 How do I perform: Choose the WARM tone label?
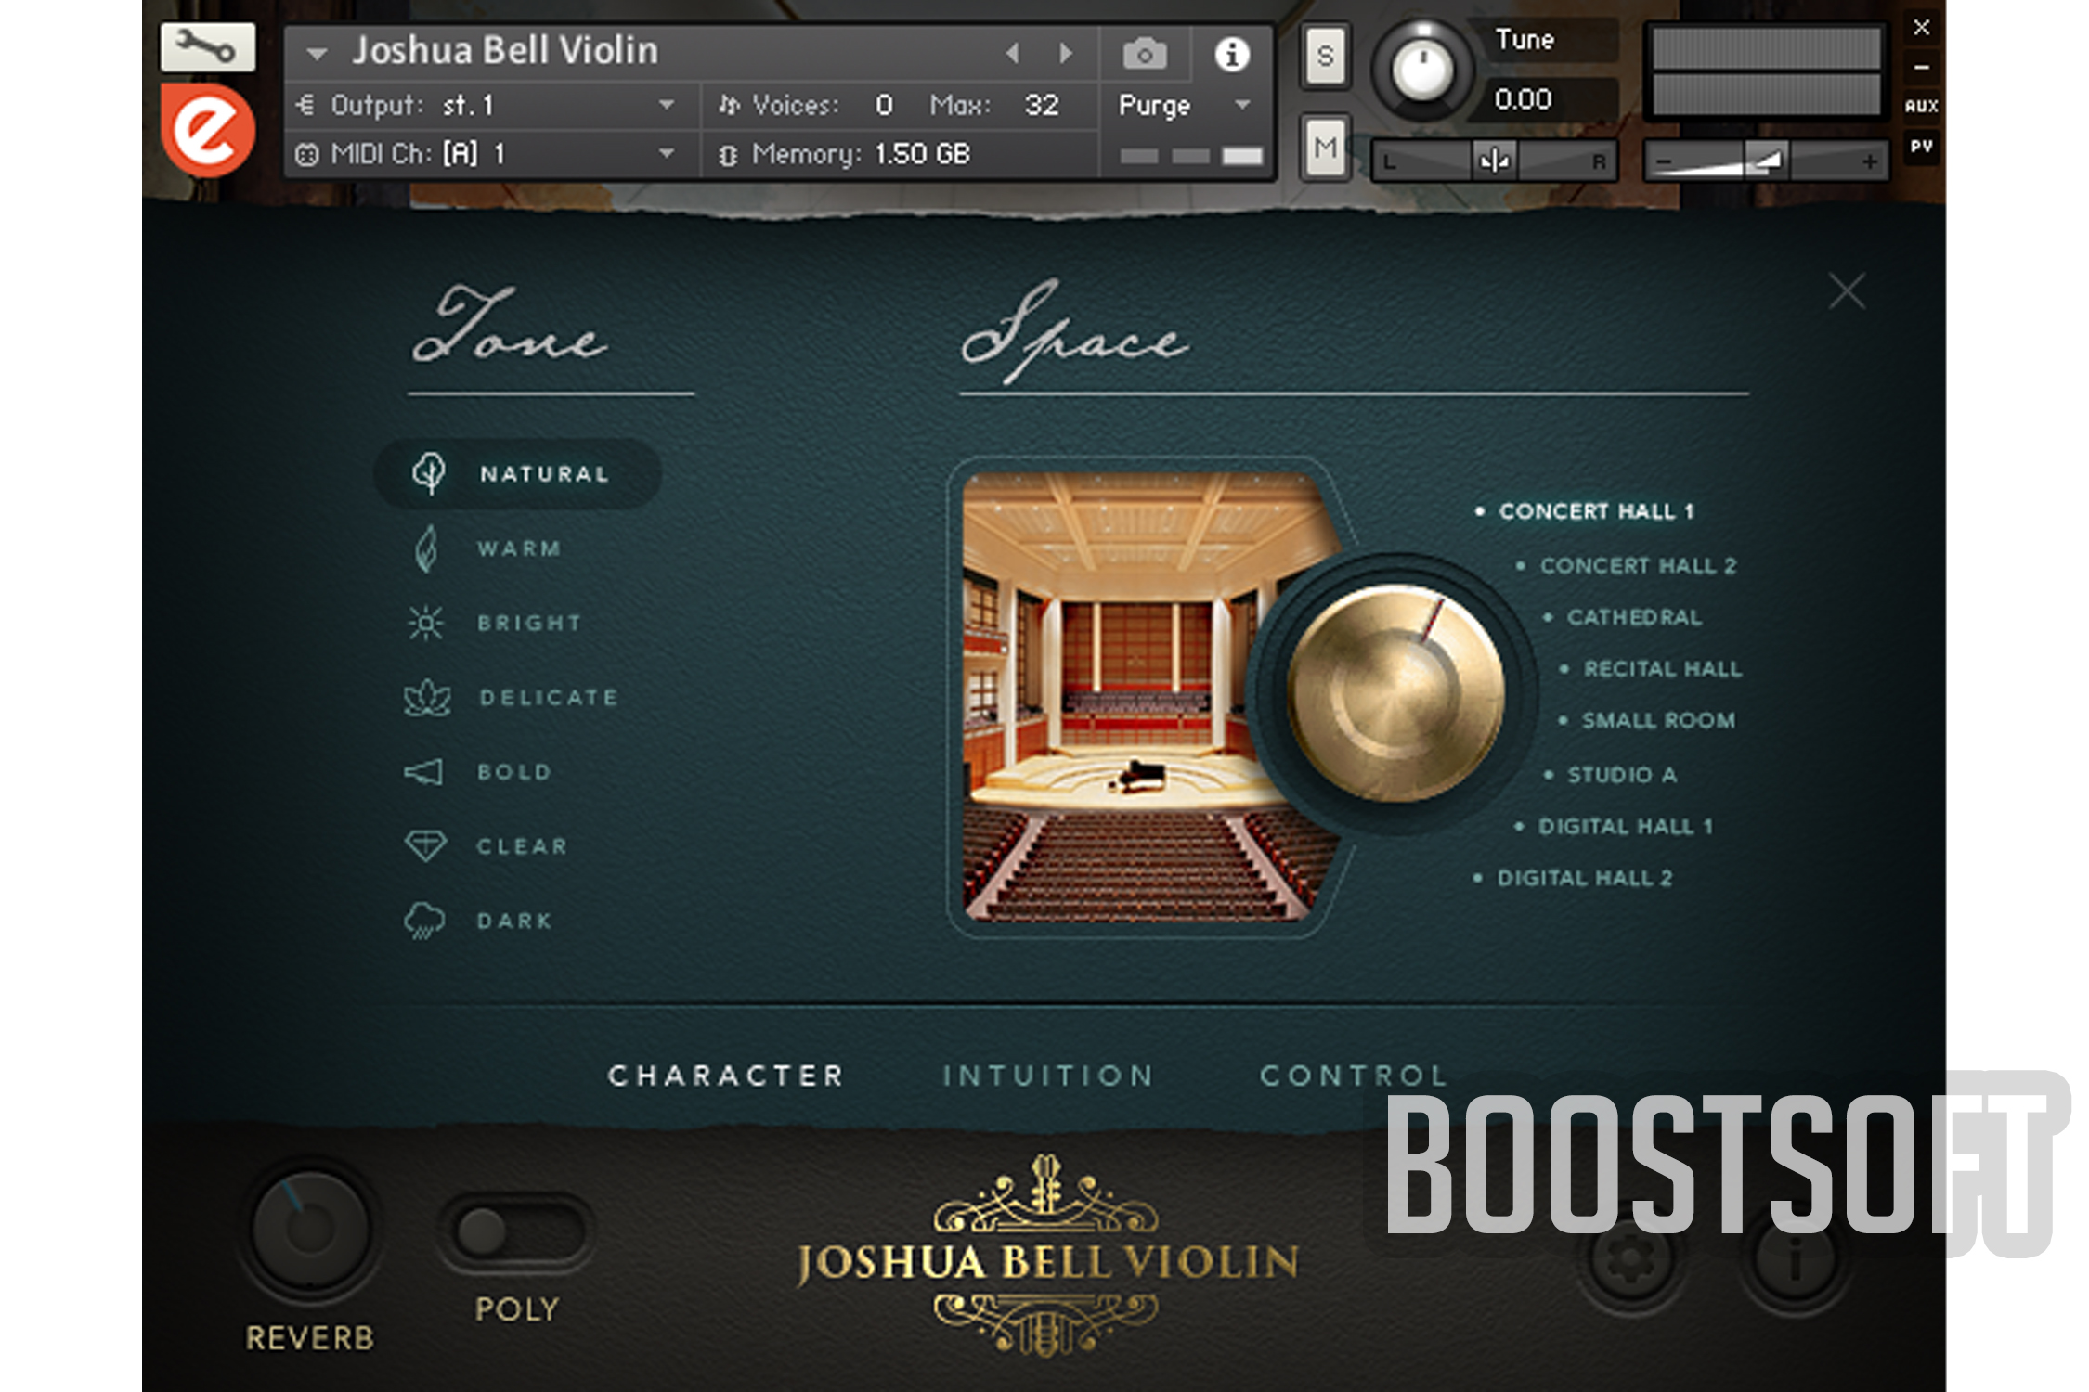pyautogui.click(x=519, y=548)
